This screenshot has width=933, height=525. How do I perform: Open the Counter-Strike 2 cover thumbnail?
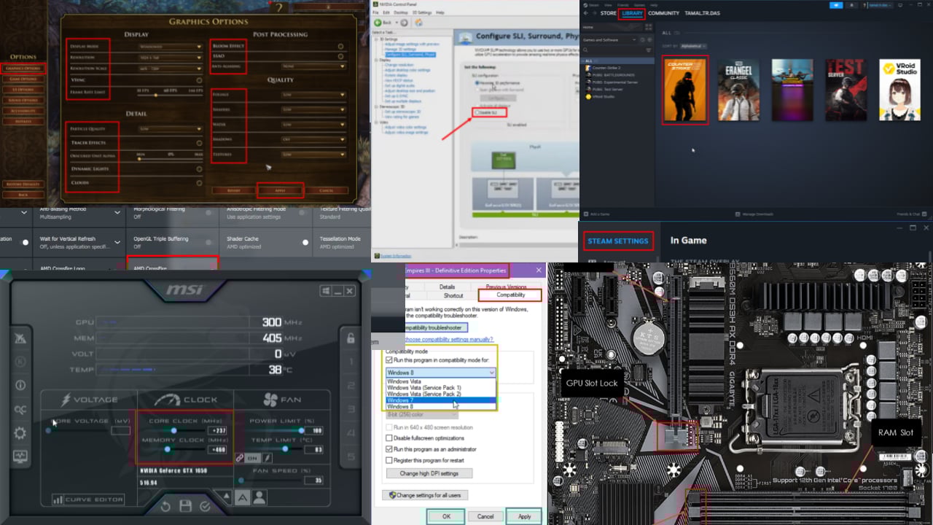(x=684, y=90)
